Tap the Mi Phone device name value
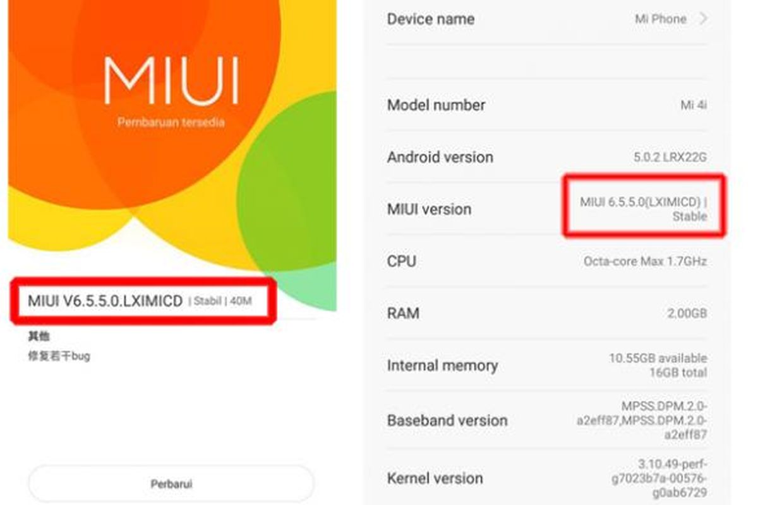 (660, 19)
